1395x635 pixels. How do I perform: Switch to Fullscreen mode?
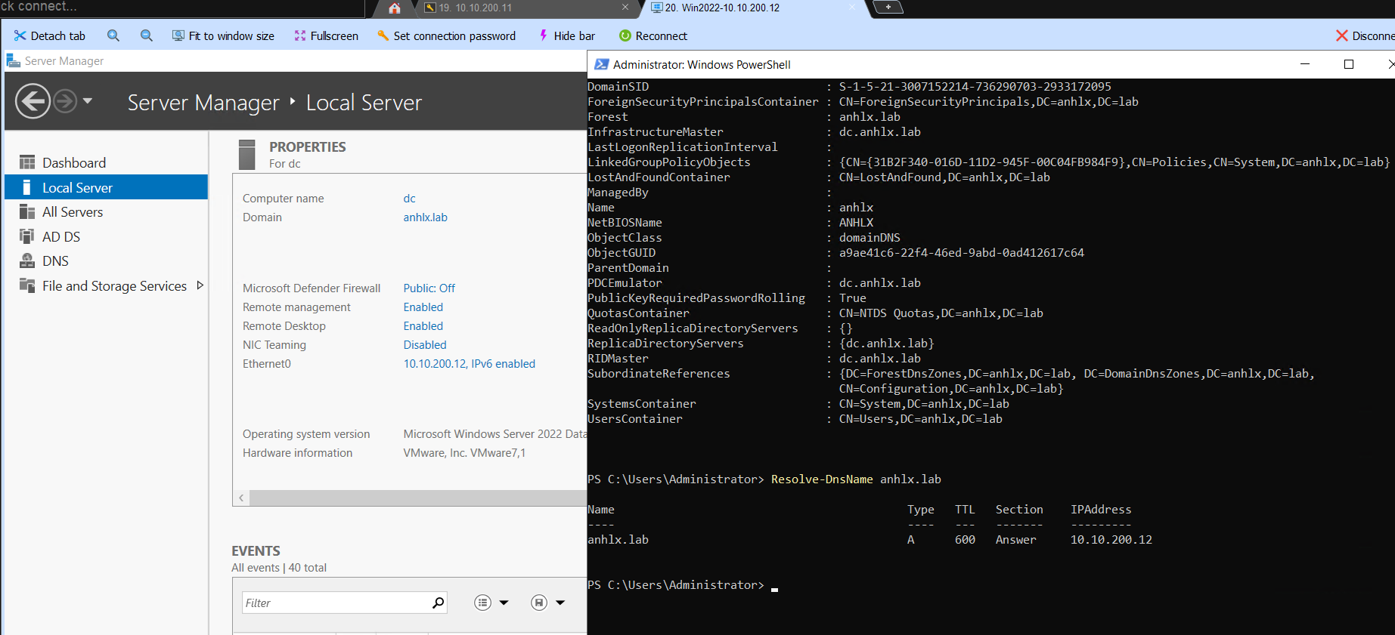coord(326,35)
